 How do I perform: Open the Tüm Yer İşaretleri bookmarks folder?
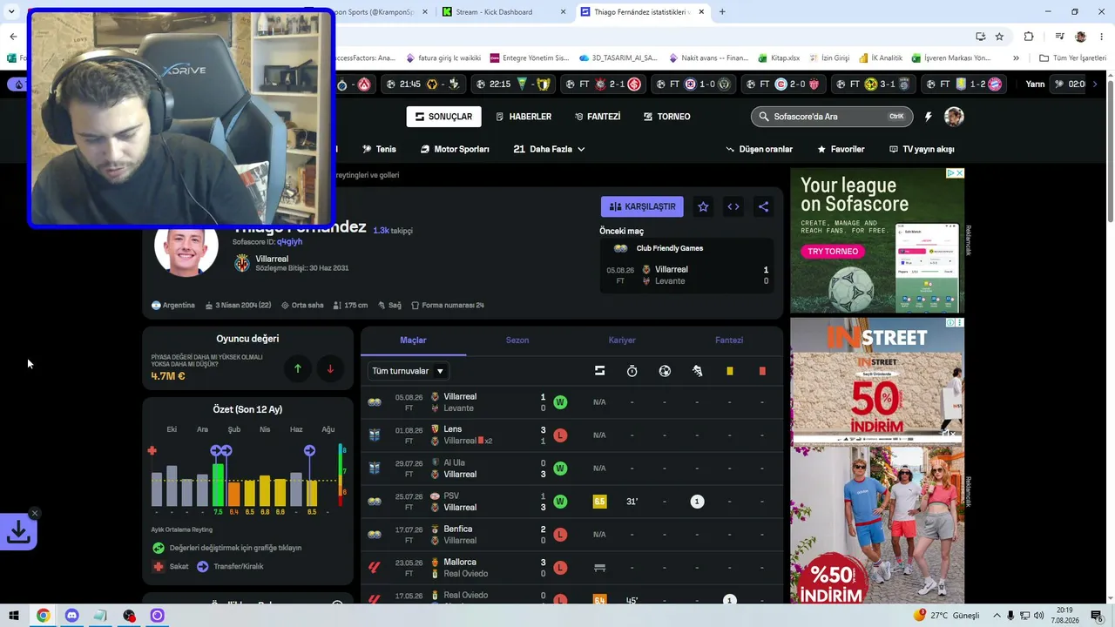click(x=1072, y=58)
